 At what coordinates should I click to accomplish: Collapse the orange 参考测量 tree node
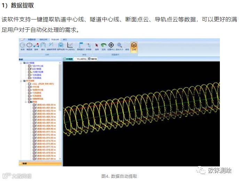click(21, 81)
